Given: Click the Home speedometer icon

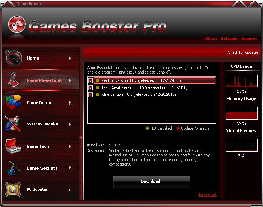Looking at the screenshot, I should (14, 58).
